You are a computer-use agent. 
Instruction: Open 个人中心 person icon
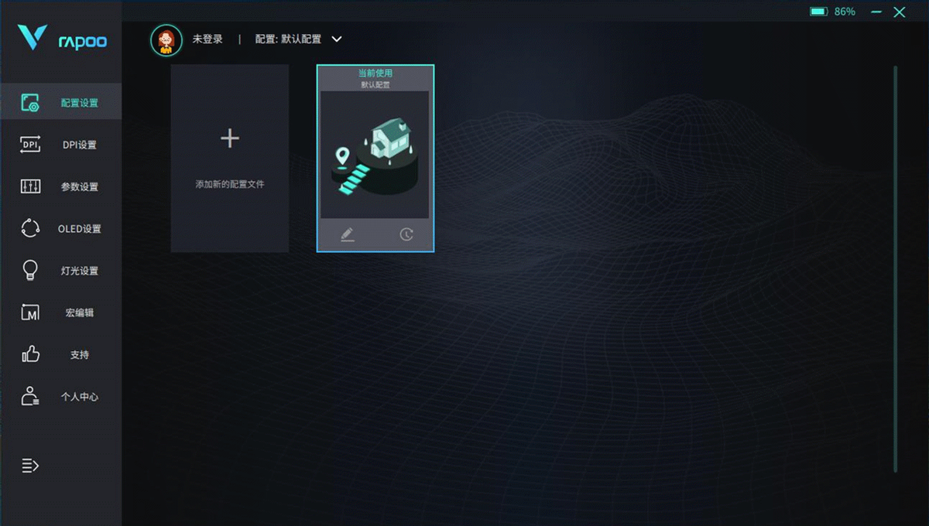[30, 396]
